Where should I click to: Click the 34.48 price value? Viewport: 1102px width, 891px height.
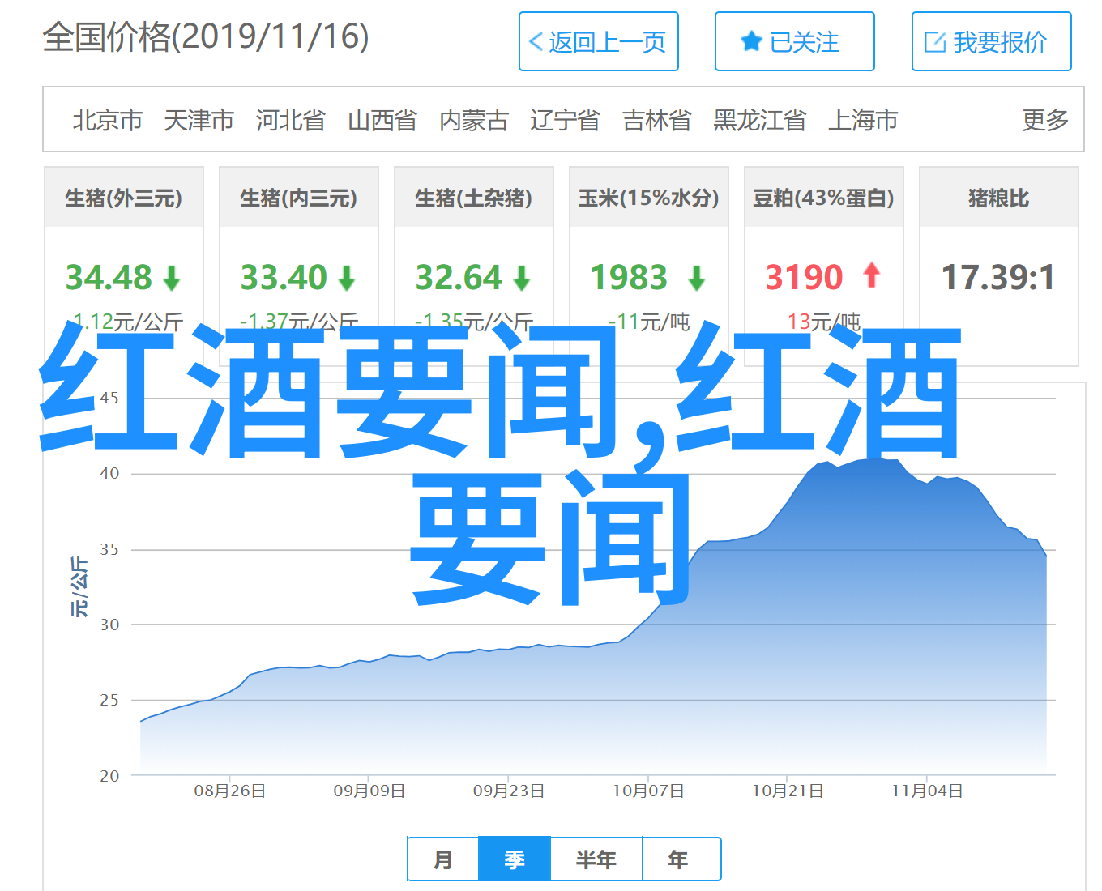tap(109, 278)
